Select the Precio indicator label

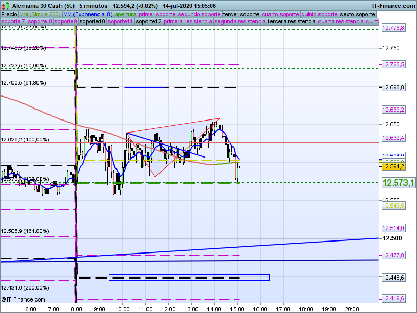pyautogui.click(x=9, y=15)
